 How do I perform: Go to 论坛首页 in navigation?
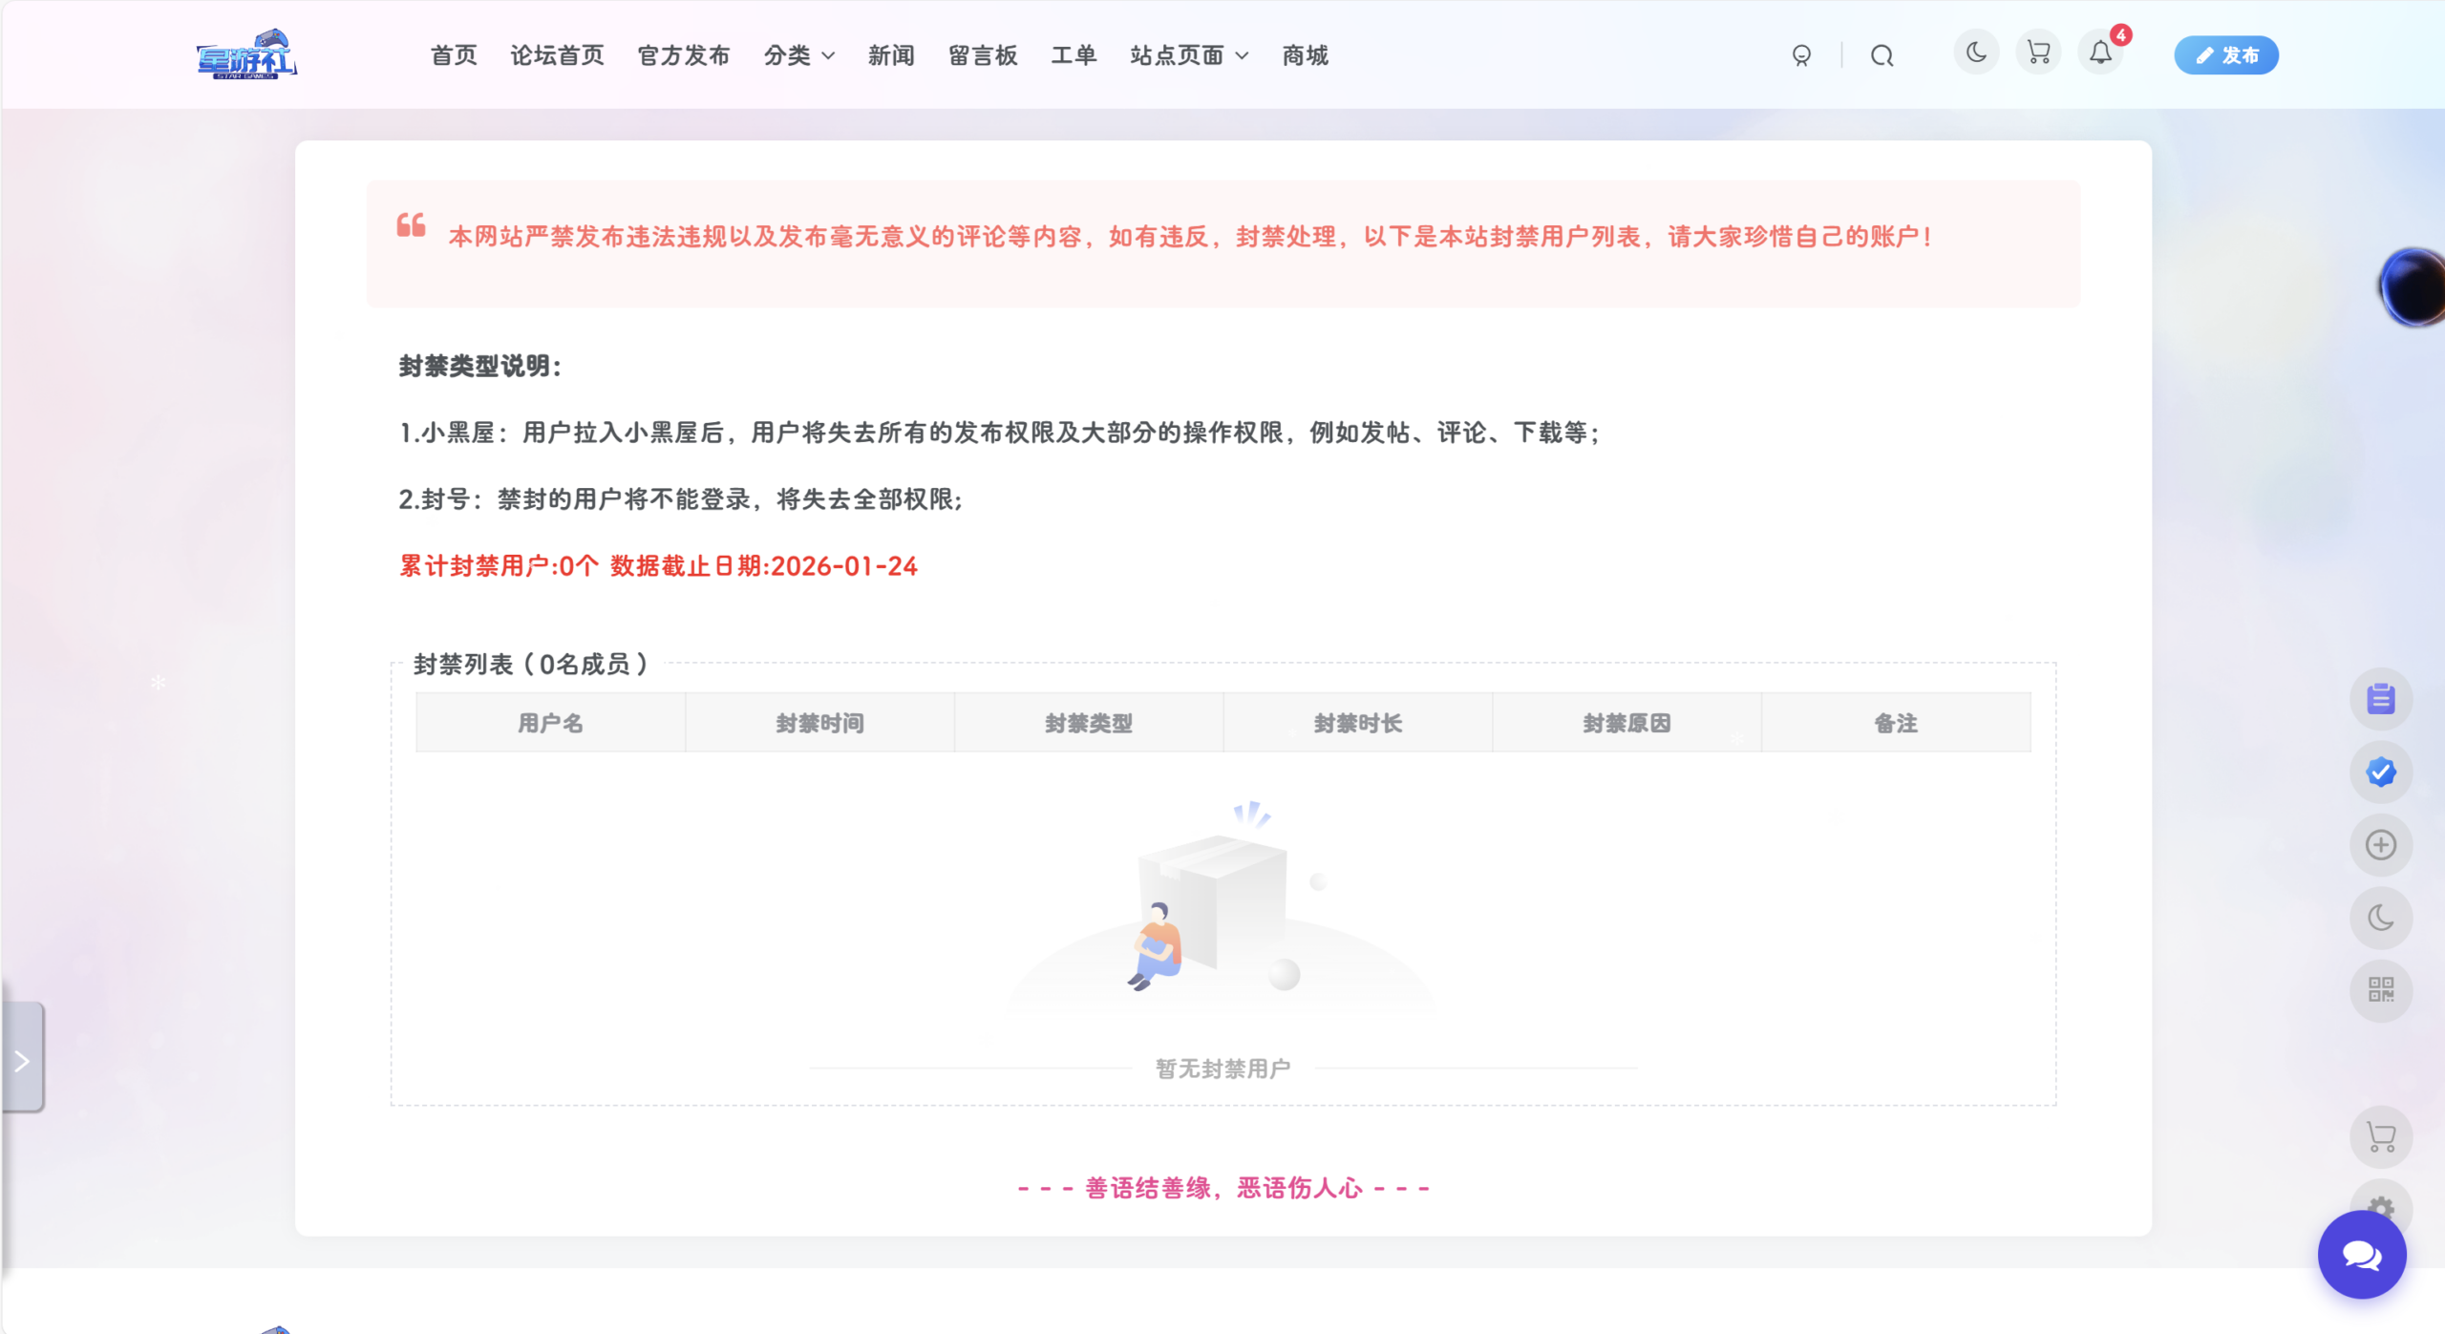click(x=557, y=55)
